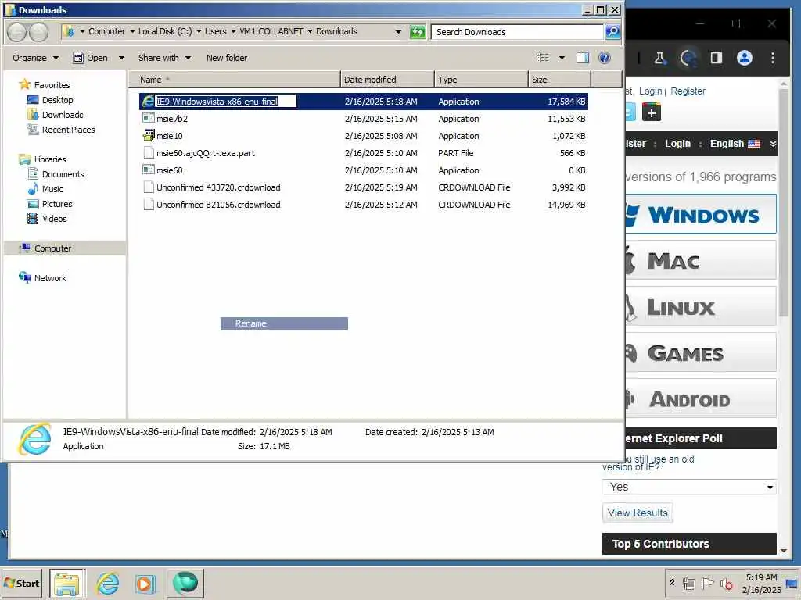
Task: Change view using the view icon
Action: click(543, 58)
